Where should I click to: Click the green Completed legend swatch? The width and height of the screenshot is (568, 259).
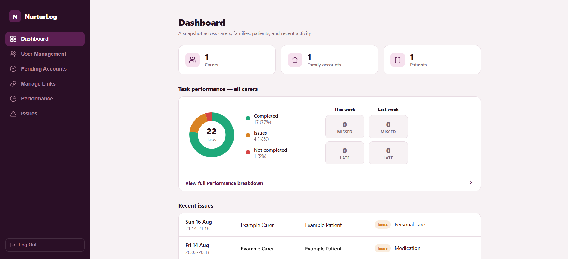coord(248,118)
